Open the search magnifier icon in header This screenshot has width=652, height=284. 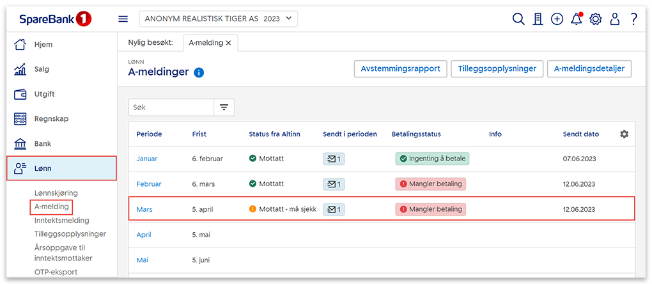(x=518, y=19)
